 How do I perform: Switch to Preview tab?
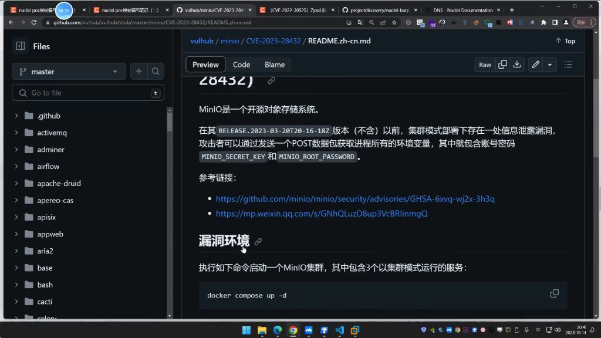tap(205, 65)
